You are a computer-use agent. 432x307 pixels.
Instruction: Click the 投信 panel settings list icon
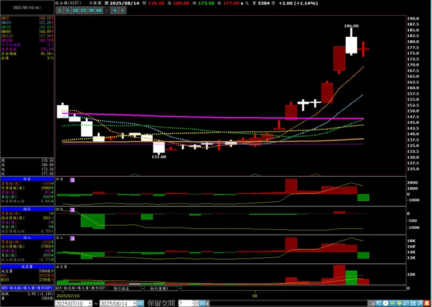[x=72, y=210]
